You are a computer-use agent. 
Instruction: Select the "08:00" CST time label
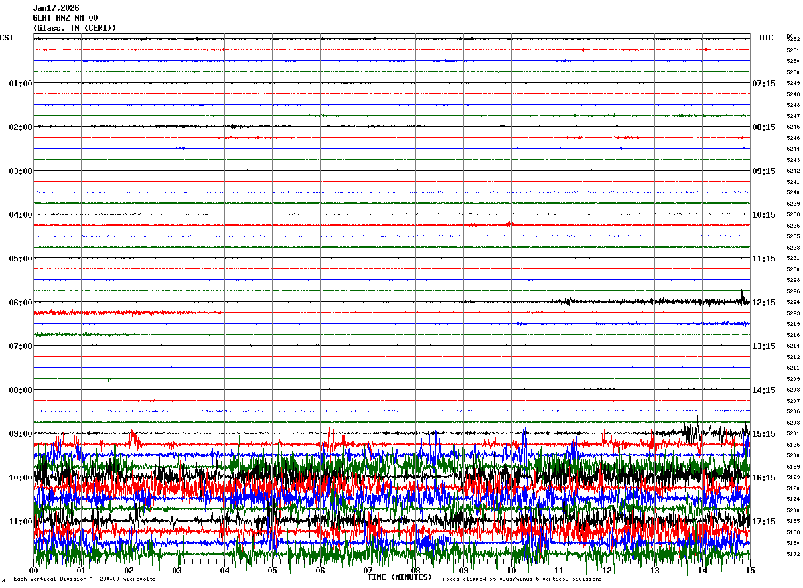coord(21,390)
